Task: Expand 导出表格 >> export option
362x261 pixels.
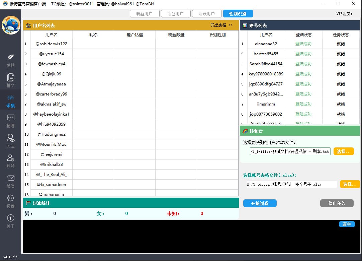Action: [221, 25]
